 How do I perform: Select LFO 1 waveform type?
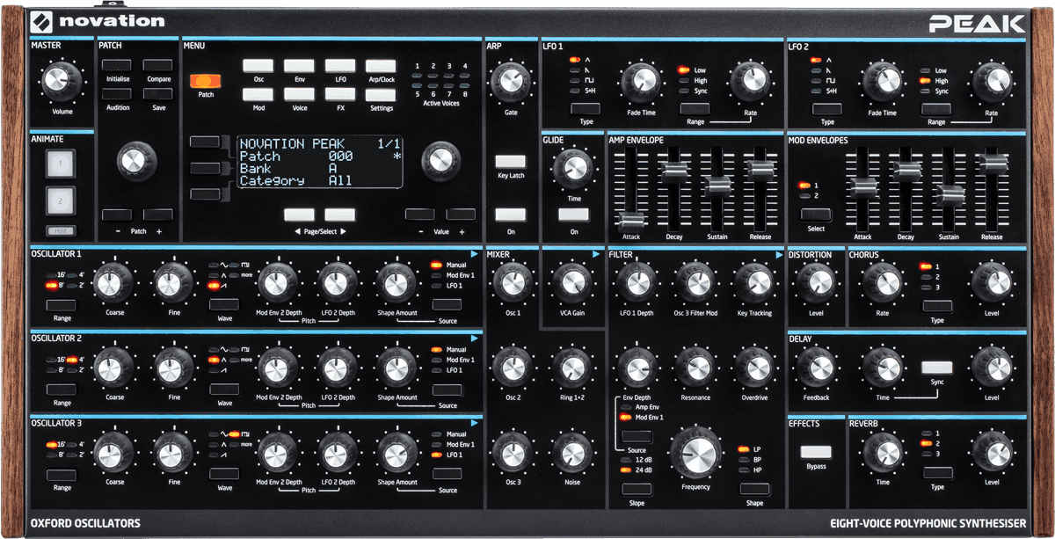point(584,109)
